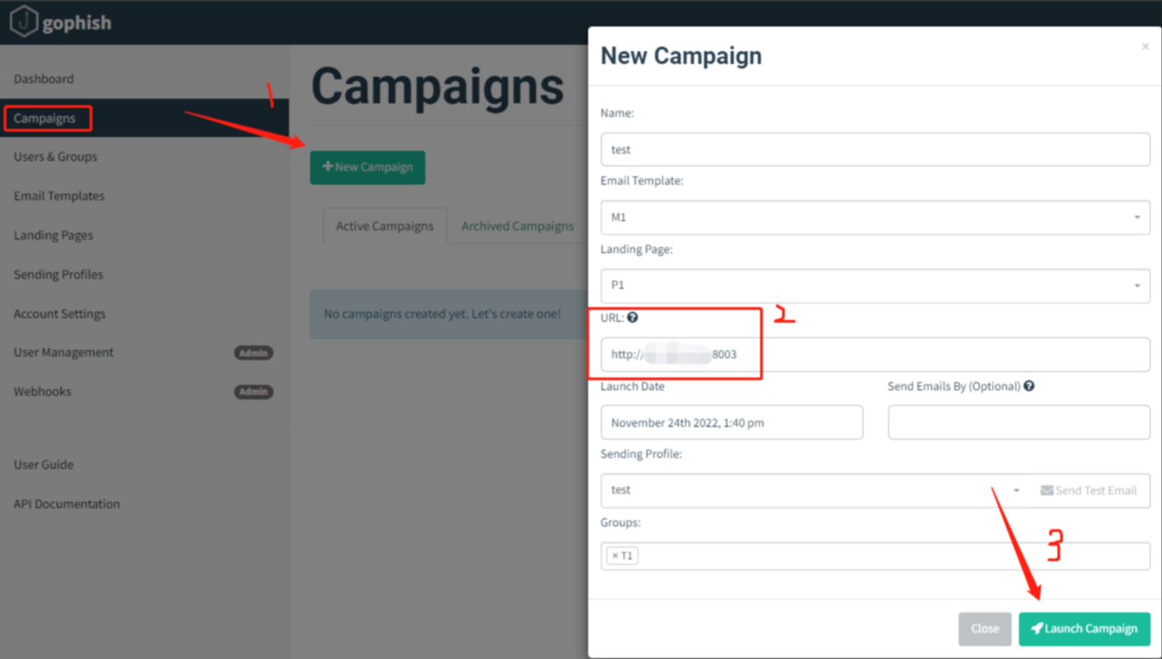Click the green New Campaign button

click(368, 167)
